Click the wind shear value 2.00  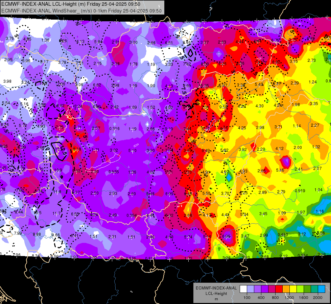click(x=298, y=148)
